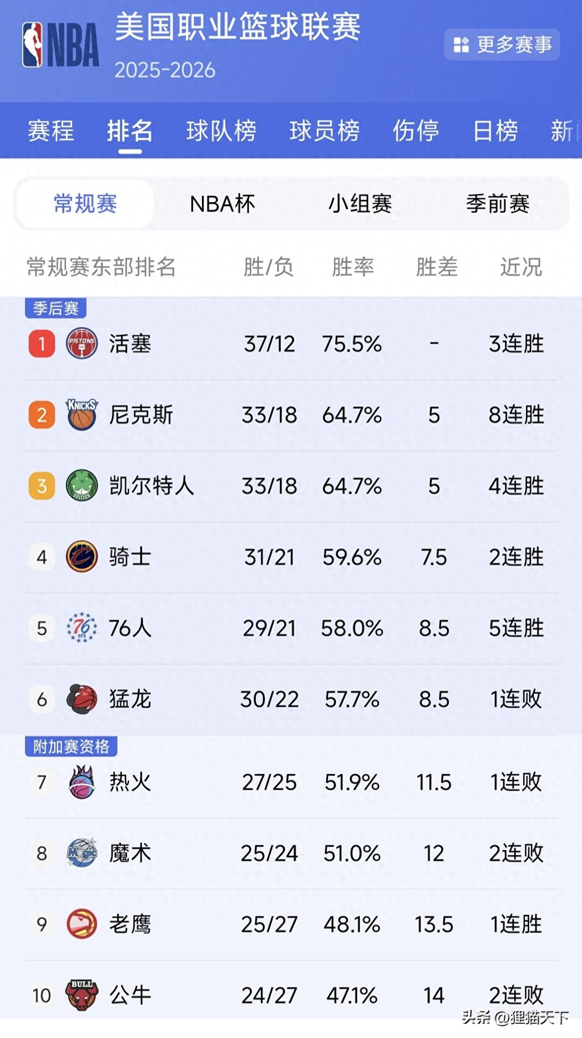Select the 季前赛 segment
Viewport: 582px width, 1038px height.
(497, 204)
